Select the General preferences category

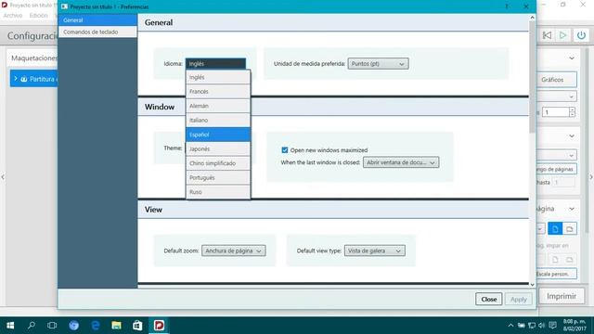coord(97,20)
